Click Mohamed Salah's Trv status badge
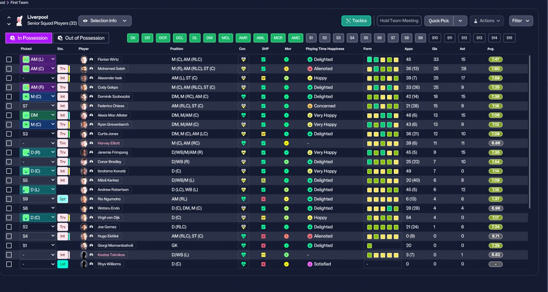Image resolution: width=548 pixels, height=292 pixels. tap(63, 69)
